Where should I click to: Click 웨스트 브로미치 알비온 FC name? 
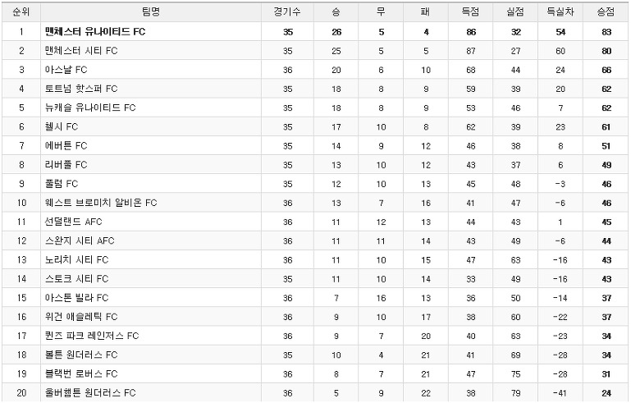101,203
